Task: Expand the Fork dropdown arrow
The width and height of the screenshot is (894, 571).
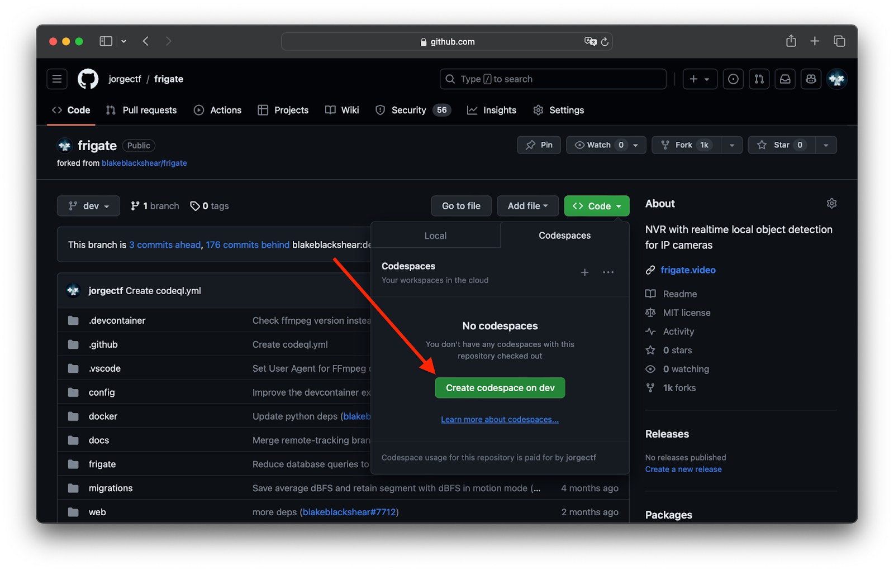Action: [x=731, y=145]
